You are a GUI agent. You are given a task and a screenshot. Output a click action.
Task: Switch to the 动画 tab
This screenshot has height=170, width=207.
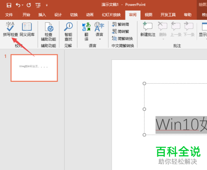90,15
